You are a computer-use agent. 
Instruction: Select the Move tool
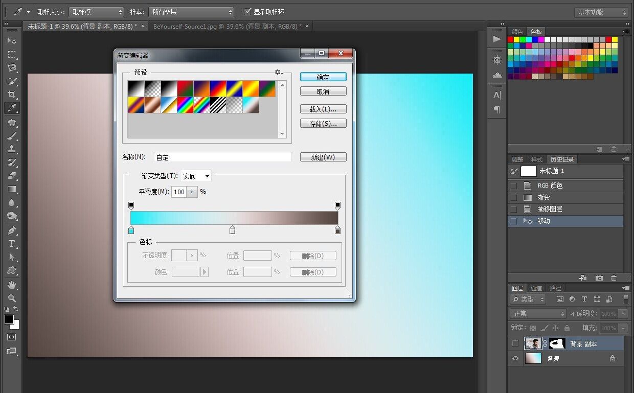pos(12,41)
